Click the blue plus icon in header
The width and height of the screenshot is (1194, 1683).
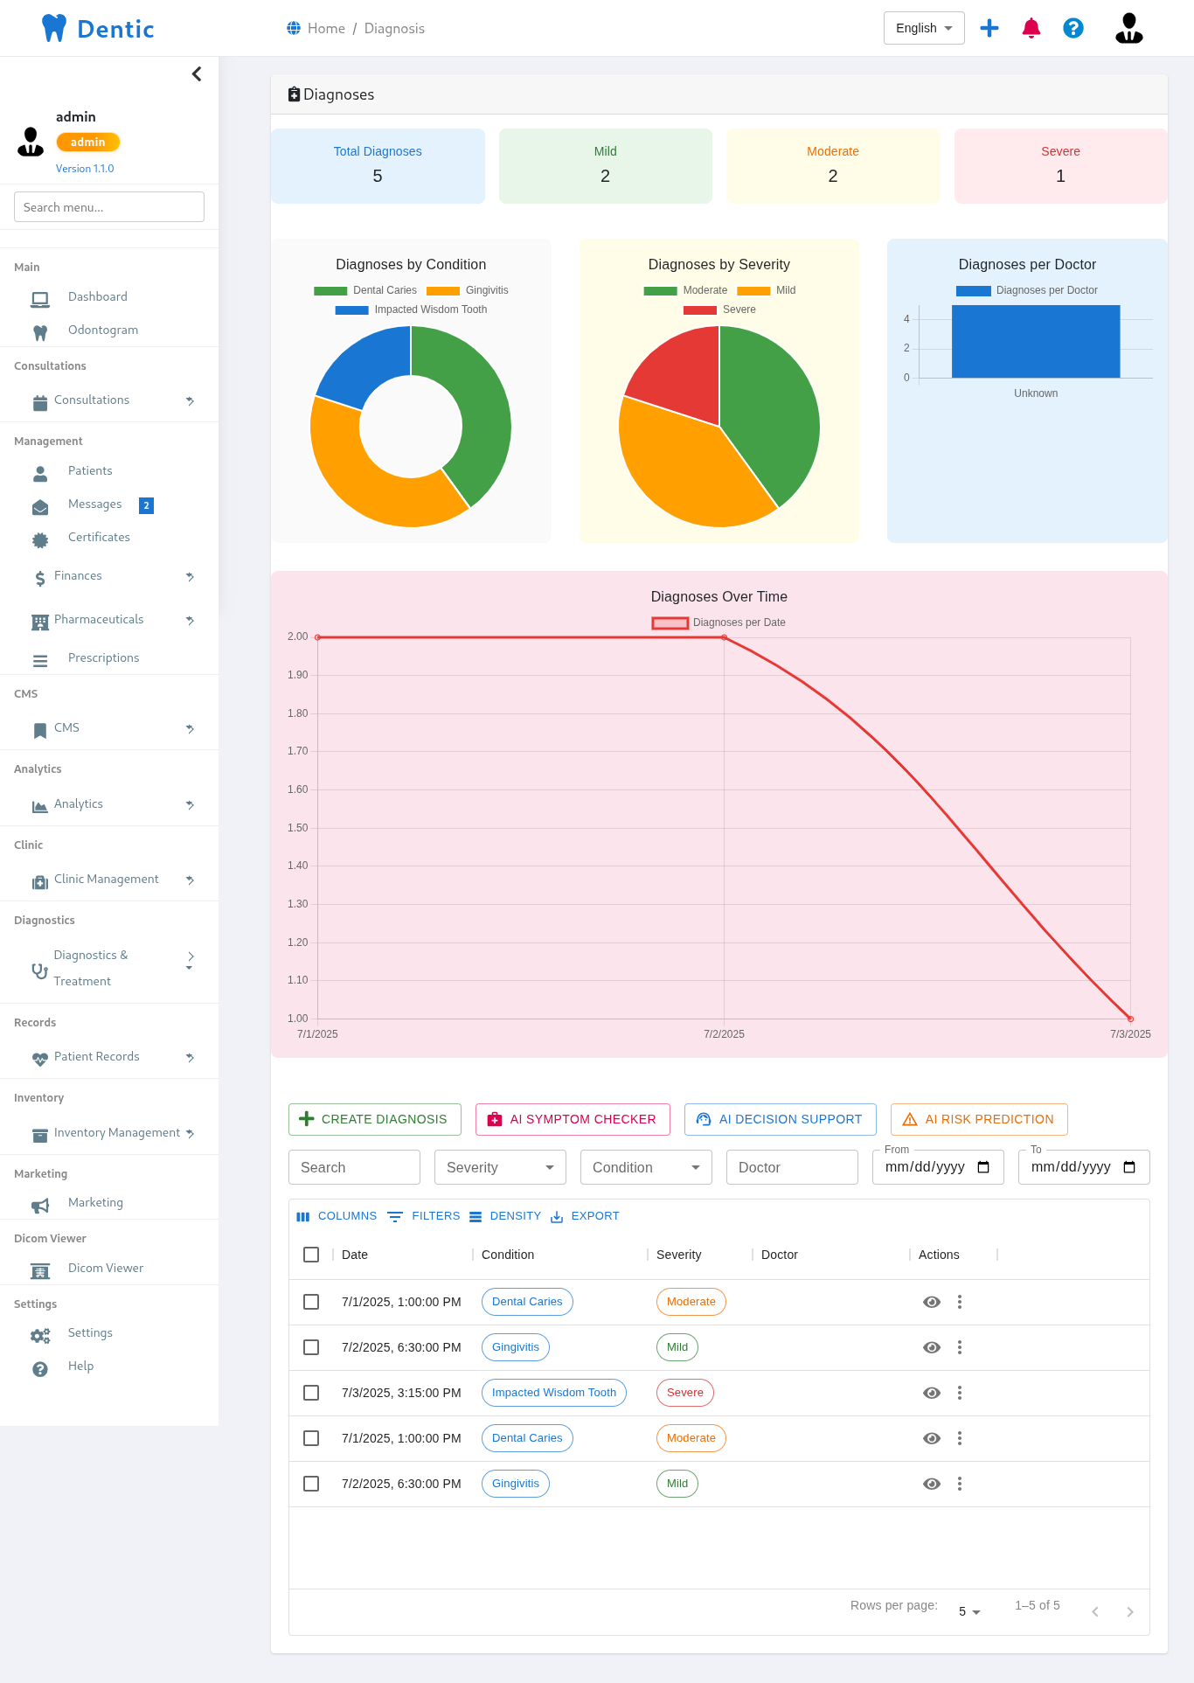pos(989,28)
